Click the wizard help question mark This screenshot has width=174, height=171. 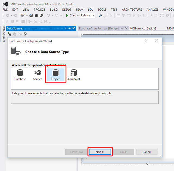click(x=146, y=41)
